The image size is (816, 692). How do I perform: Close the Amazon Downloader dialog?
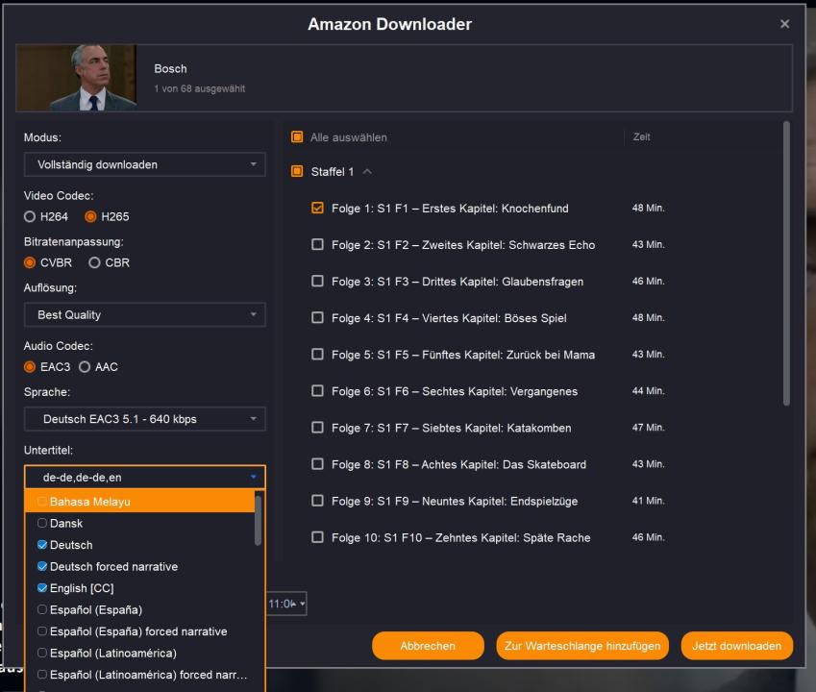[784, 24]
